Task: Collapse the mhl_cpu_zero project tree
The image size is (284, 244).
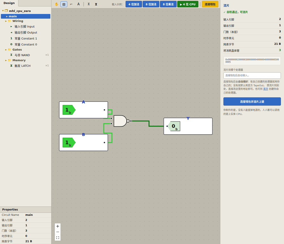Action: [x=3, y=11]
